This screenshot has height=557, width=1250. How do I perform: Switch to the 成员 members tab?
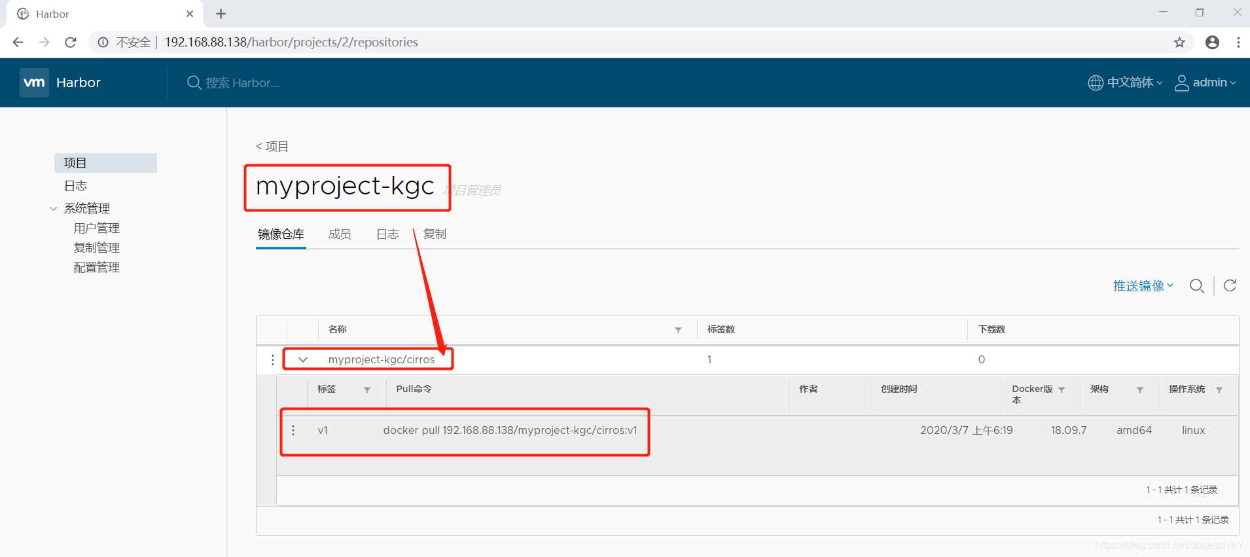coord(340,234)
